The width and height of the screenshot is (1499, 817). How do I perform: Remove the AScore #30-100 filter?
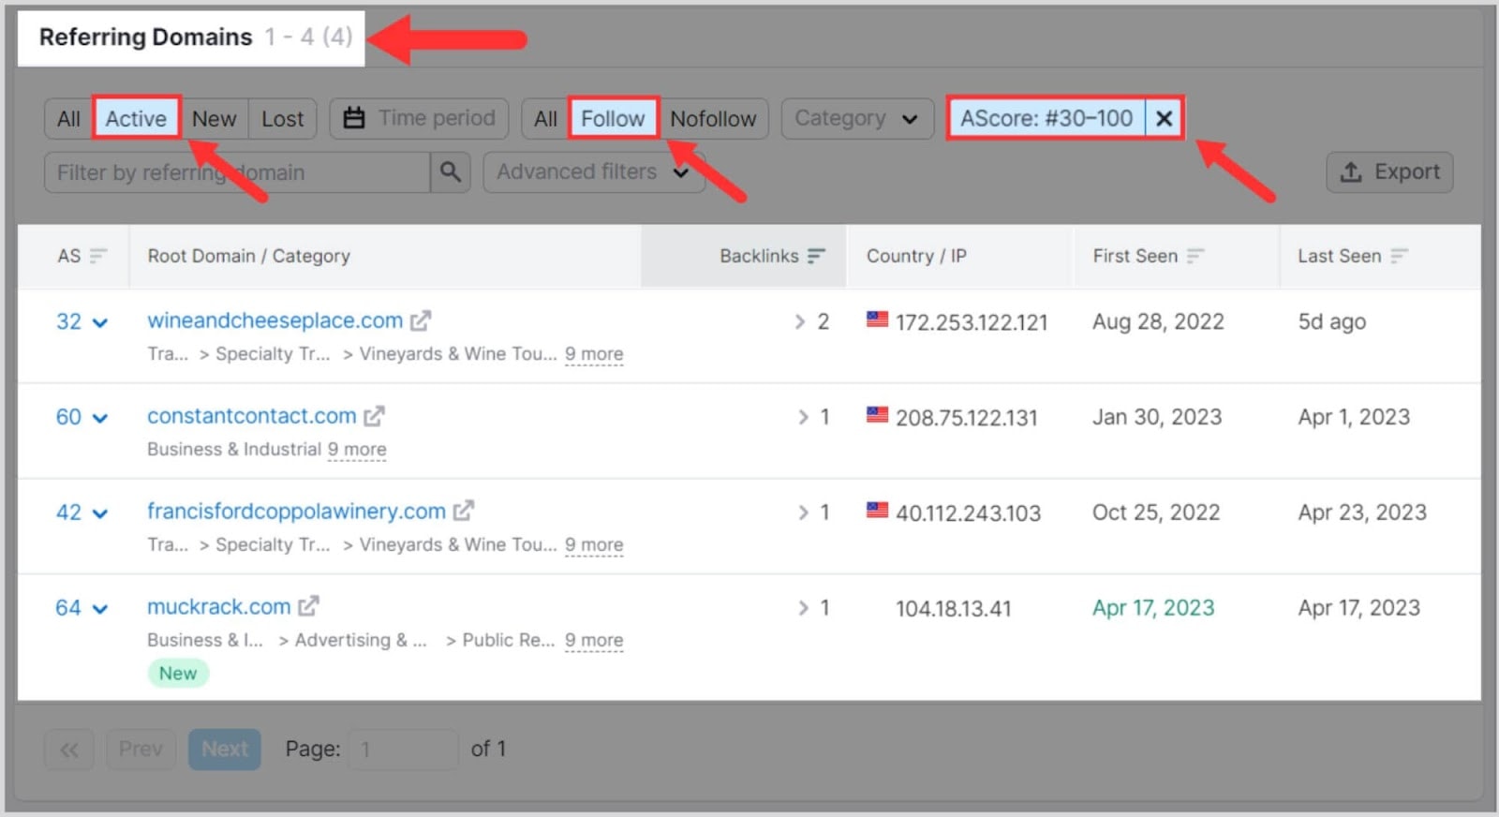(x=1164, y=119)
